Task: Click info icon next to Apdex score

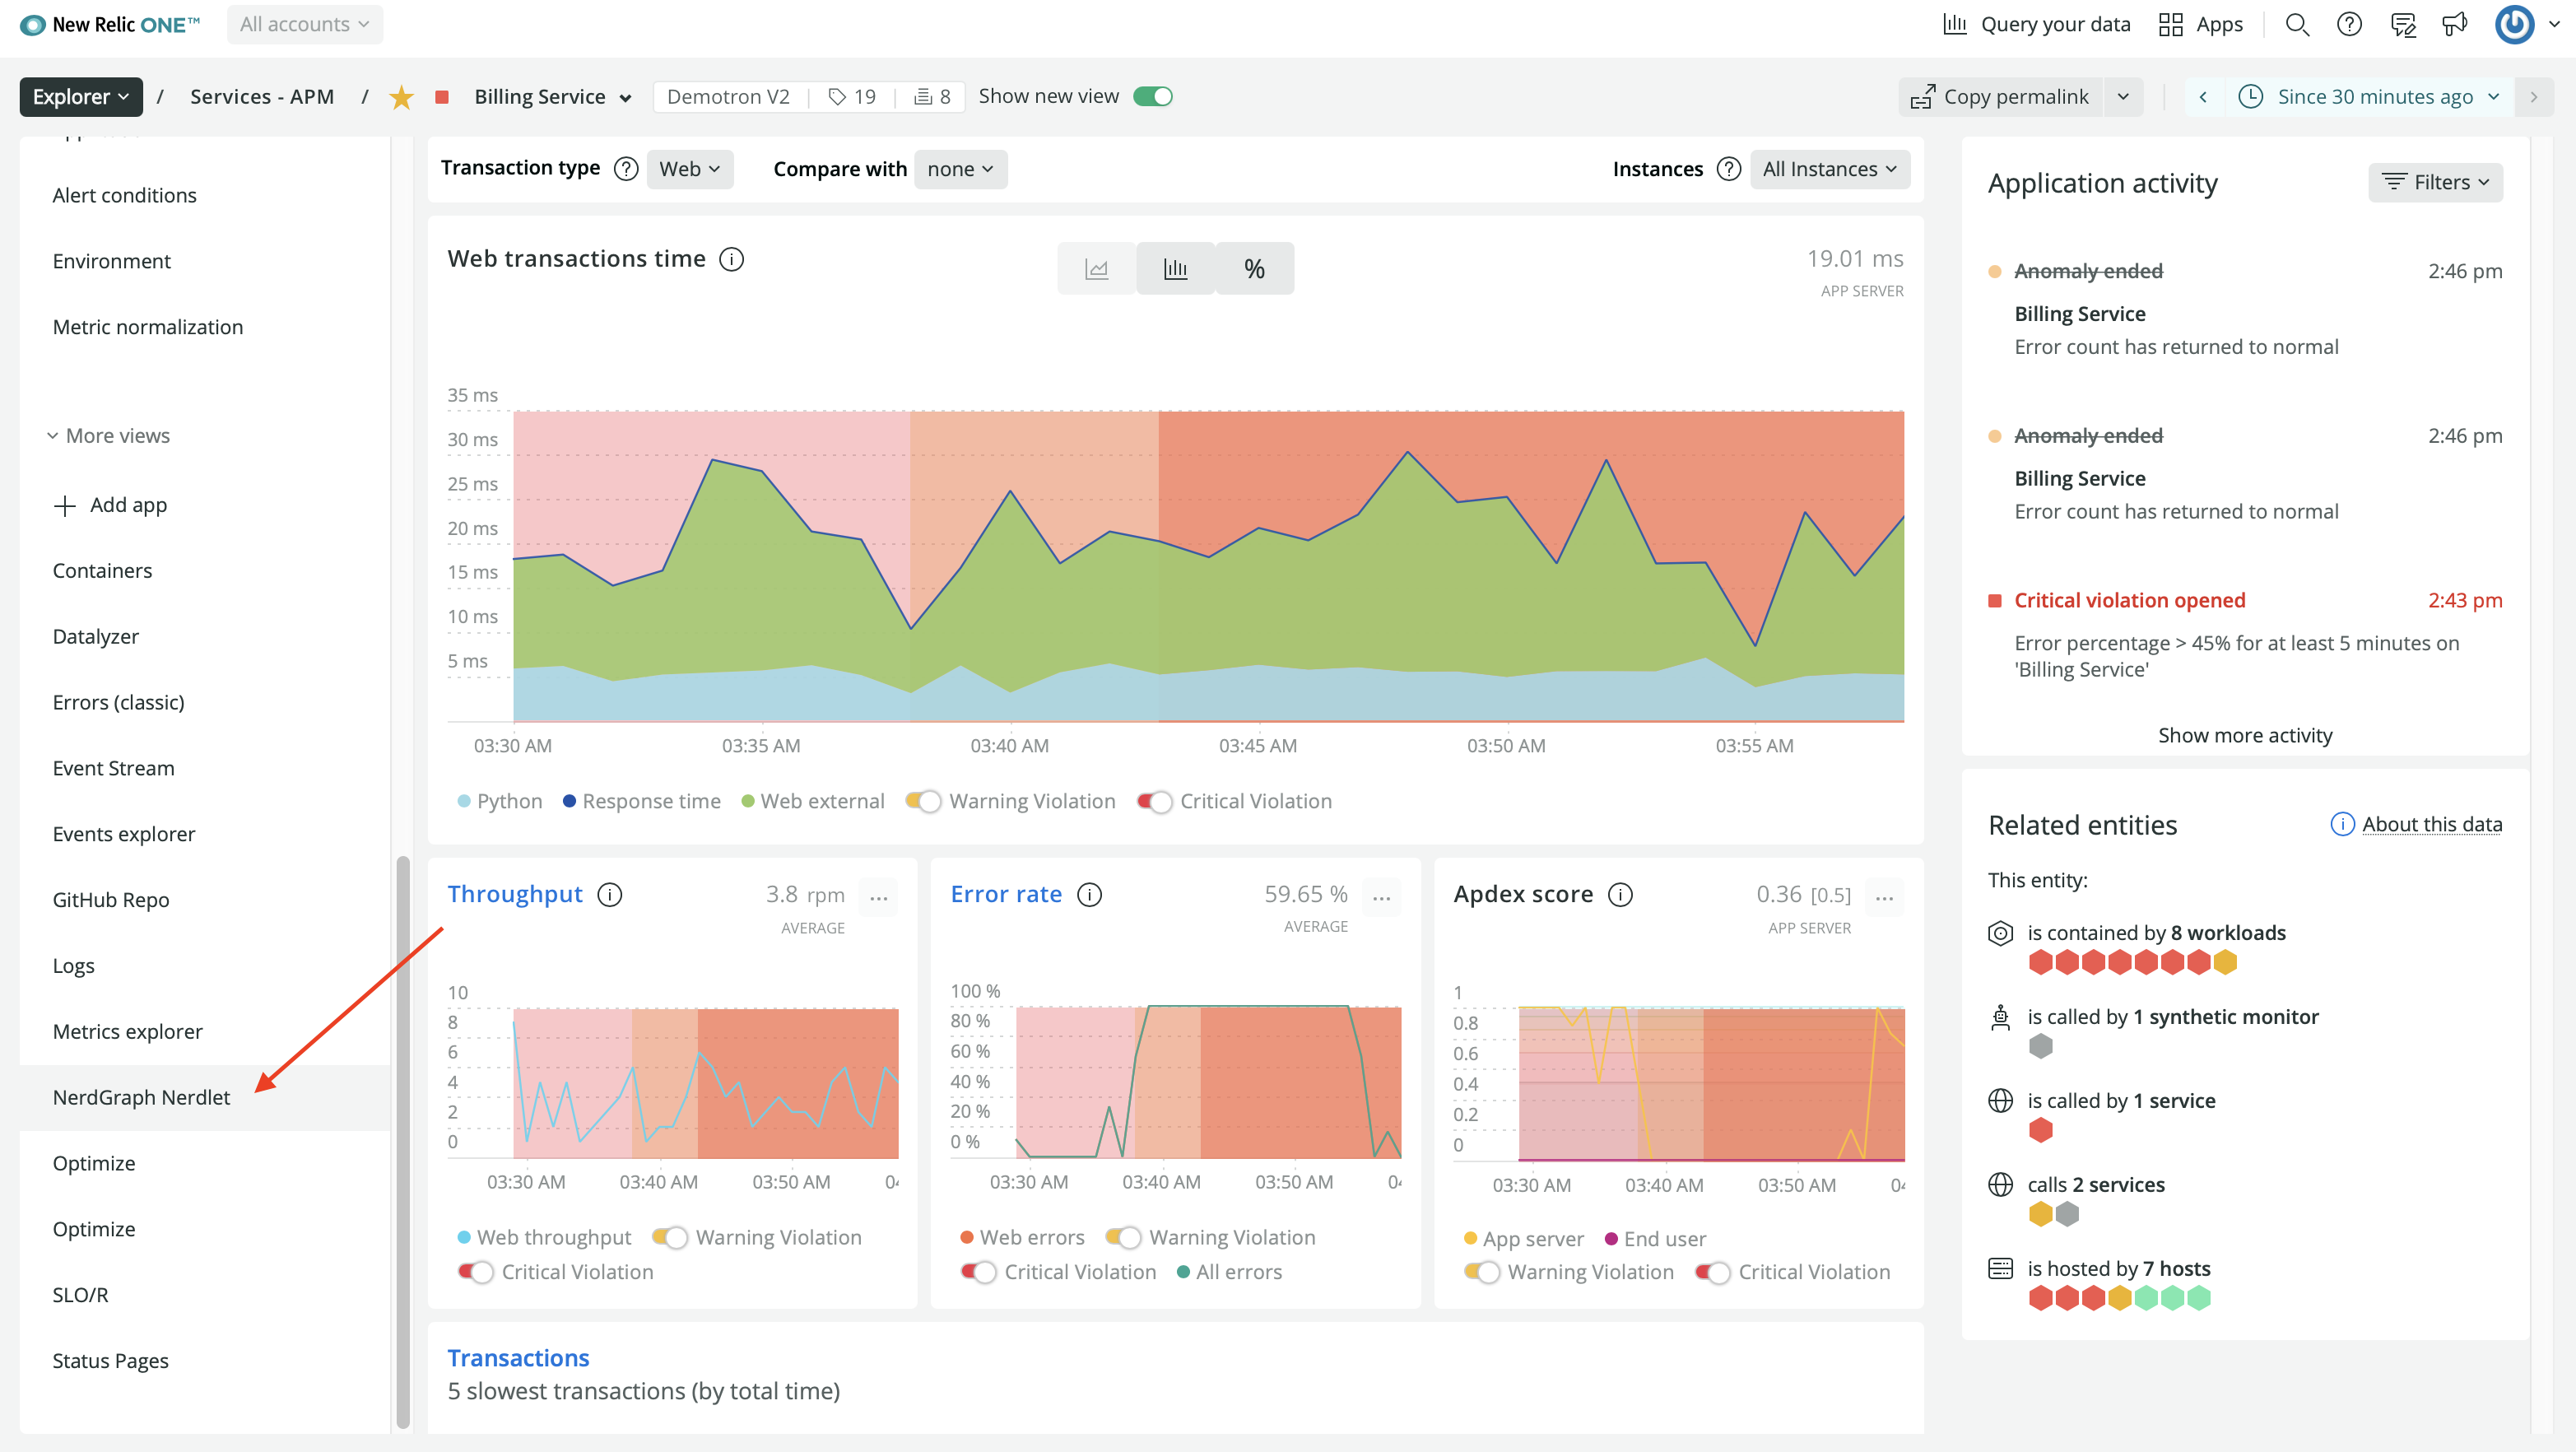Action: click(x=1620, y=894)
